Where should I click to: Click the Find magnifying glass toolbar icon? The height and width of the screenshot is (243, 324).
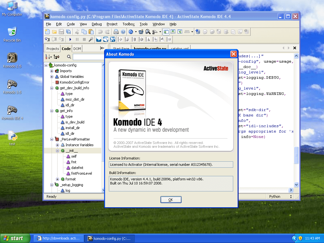tap(148, 32)
